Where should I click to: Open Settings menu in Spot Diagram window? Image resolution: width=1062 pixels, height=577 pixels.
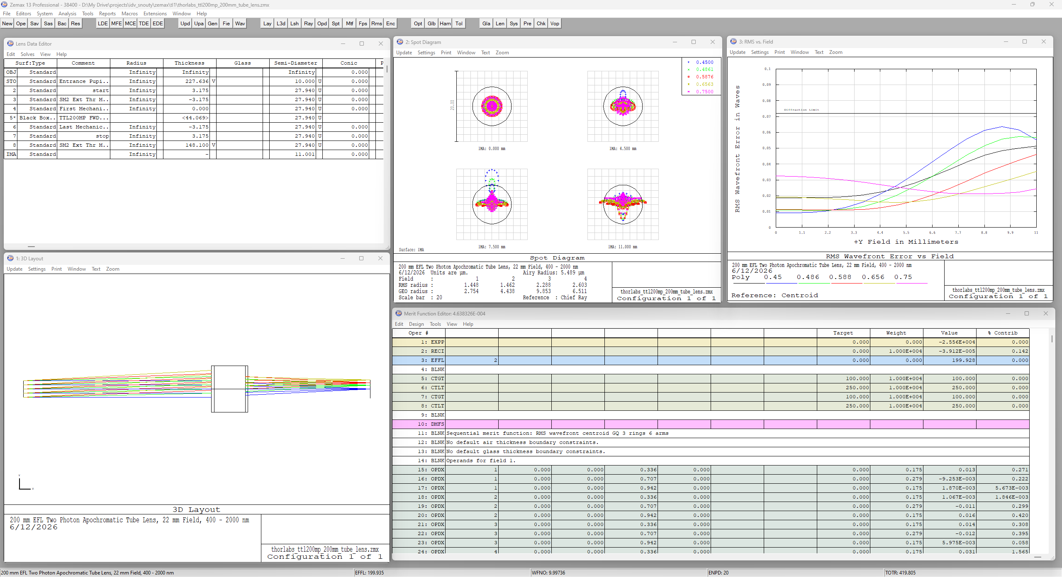tap(426, 53)
